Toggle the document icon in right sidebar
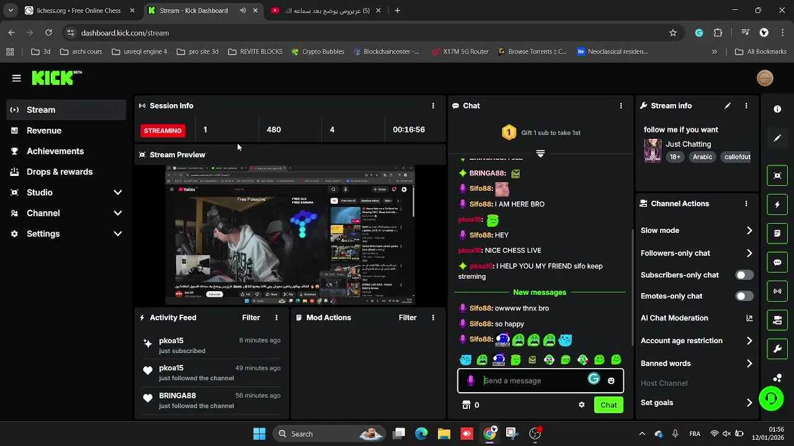794x446 pixels. (x=777, y=234)
